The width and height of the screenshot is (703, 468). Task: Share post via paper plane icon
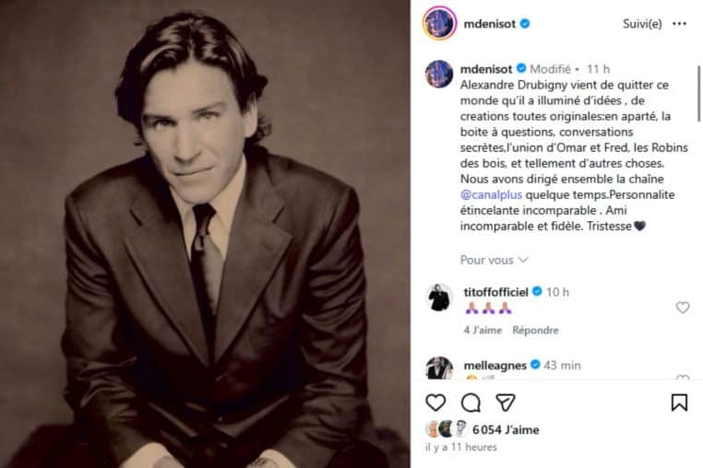coord(506,403)
